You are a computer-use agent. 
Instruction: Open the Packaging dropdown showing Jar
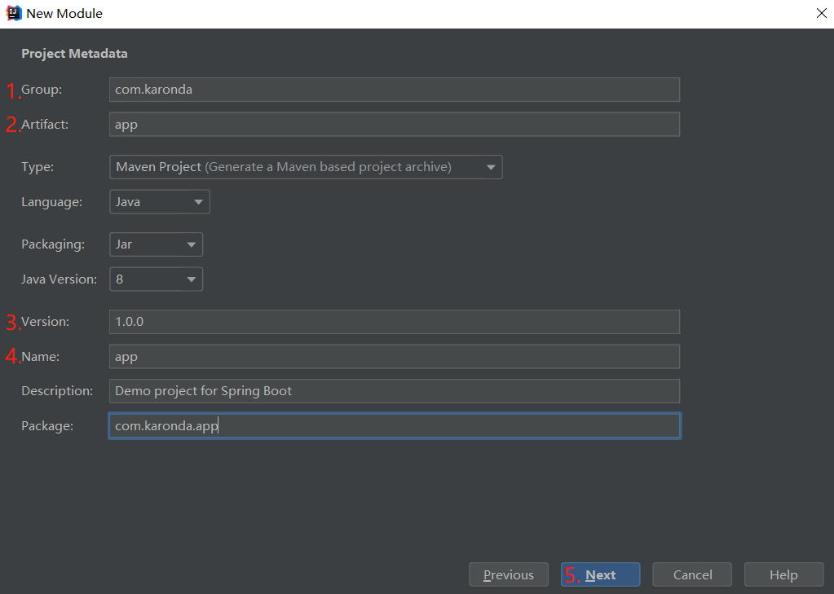[x=156, y=244]
